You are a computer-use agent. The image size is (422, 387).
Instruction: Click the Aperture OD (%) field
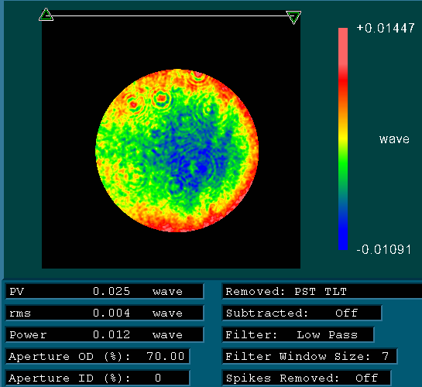pyautogui.click(x=98, y=356)
